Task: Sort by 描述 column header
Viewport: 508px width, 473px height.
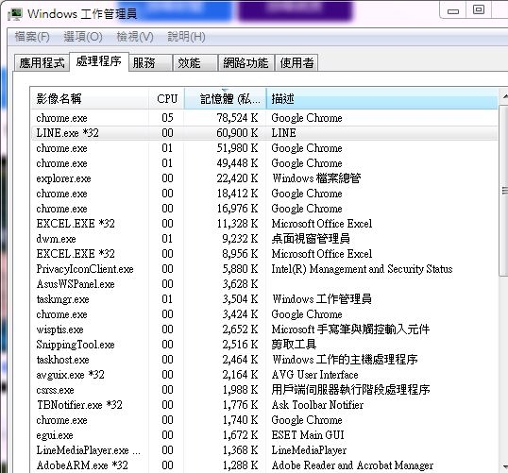Action: pos(382,98)
